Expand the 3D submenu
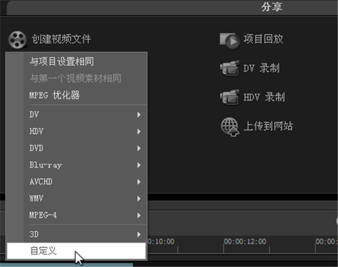Viewport: 338px width, 267px height. pos(77,234)
